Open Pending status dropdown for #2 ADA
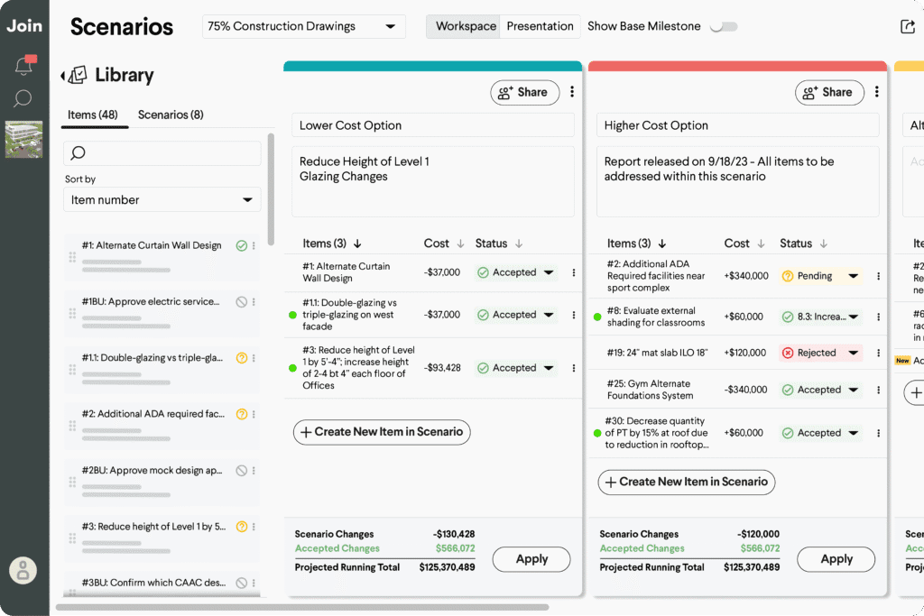 pyautogui.click(x=820, y=276)
